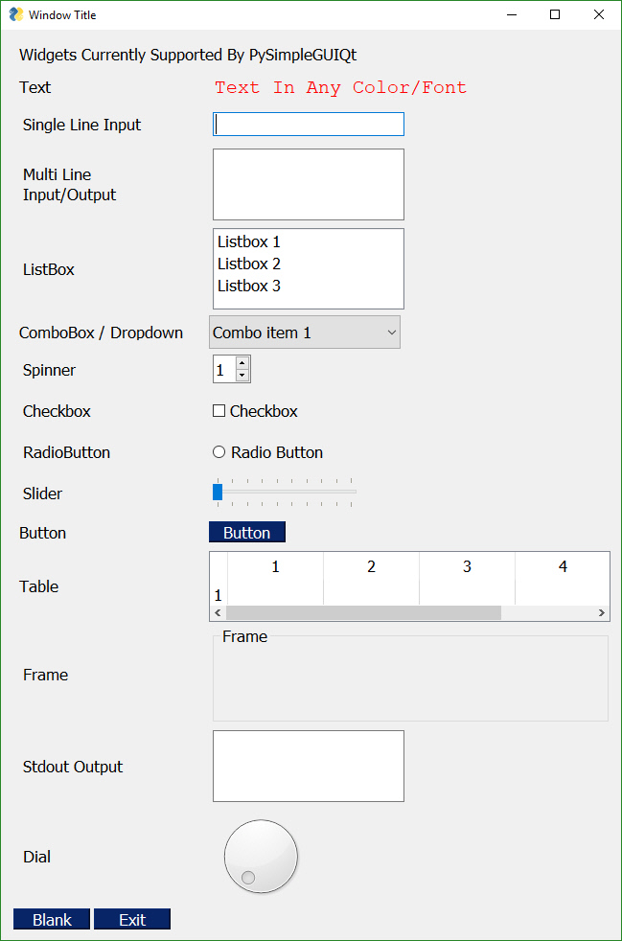Click the Frame group box
This screenshot has height=941, width=622.
click(410, 676)
